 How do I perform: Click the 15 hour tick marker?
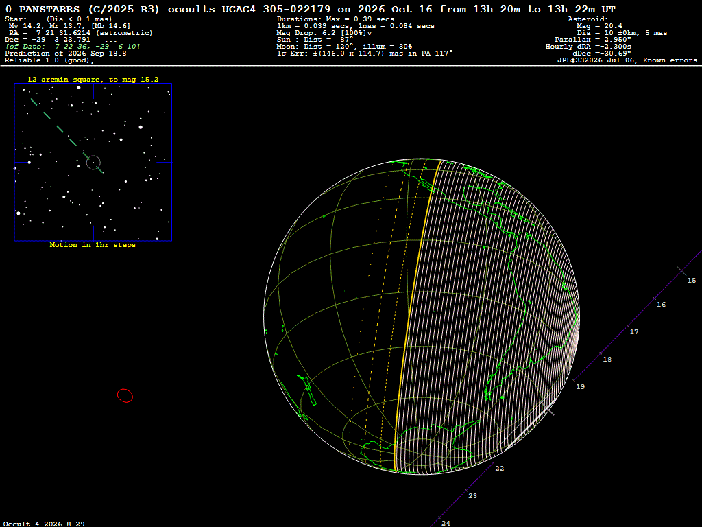click(681, 270)
